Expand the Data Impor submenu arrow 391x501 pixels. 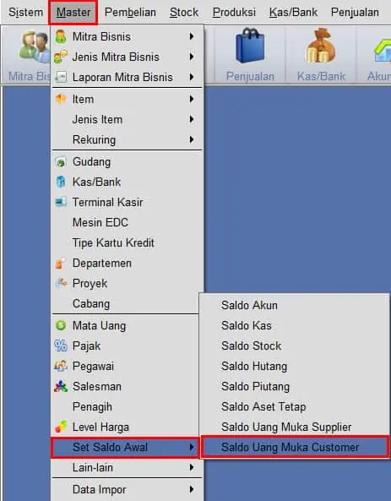192,489
